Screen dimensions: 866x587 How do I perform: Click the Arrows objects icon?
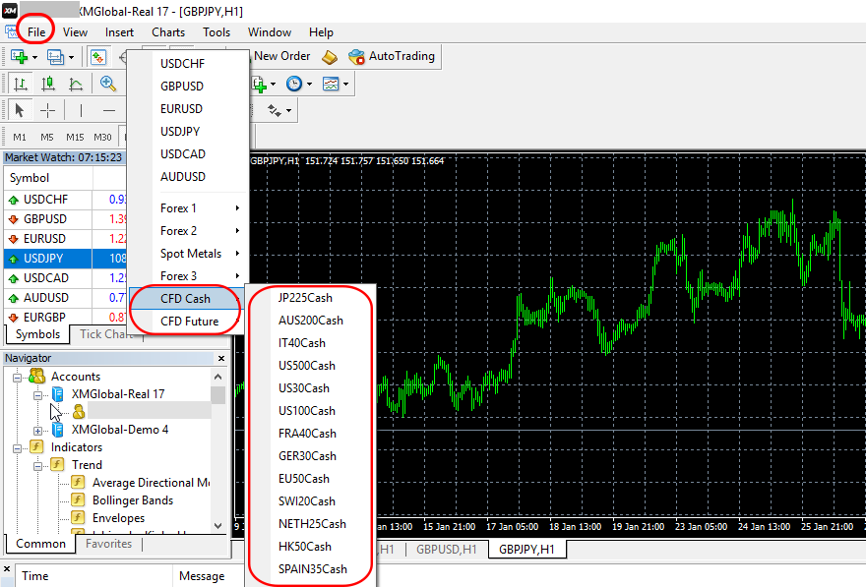pos(275,110)
